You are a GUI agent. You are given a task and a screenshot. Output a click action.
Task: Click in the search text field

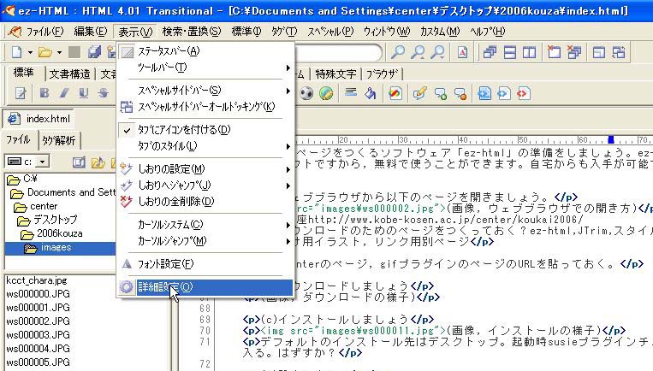click(x=338, y=52)
